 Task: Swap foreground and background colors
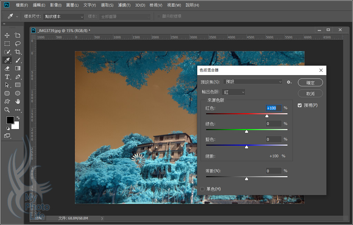click(18, 118)
